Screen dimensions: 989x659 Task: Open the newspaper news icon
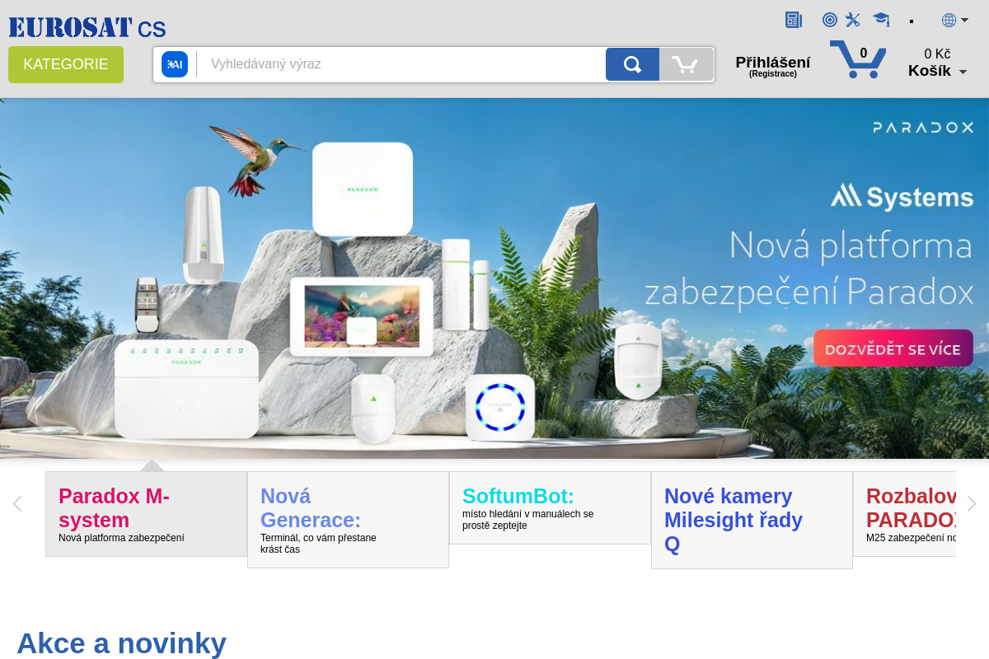click(794, 20)
